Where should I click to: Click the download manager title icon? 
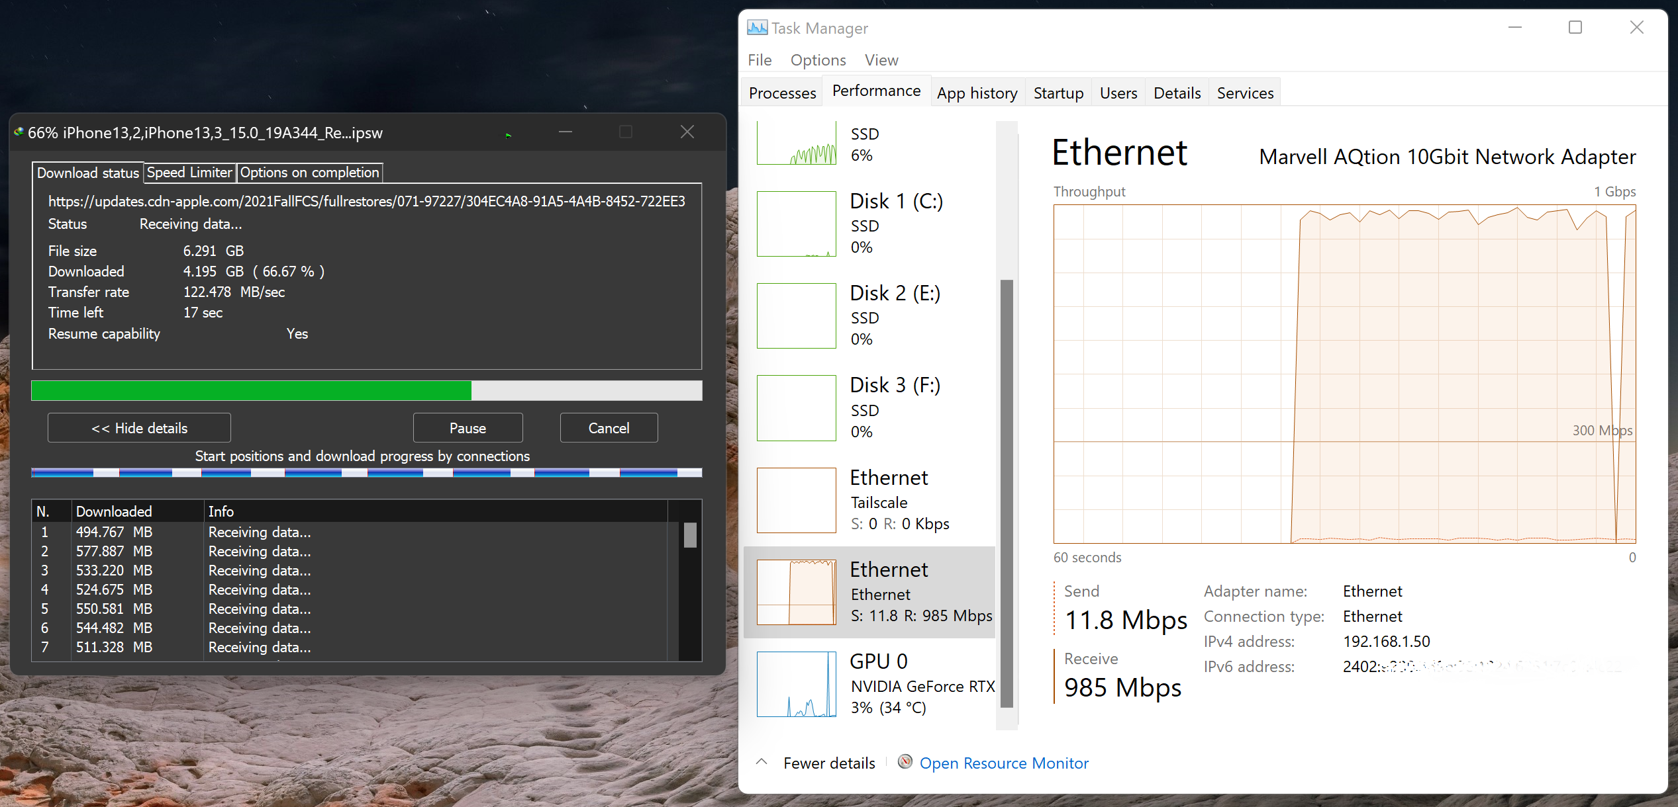19,132
